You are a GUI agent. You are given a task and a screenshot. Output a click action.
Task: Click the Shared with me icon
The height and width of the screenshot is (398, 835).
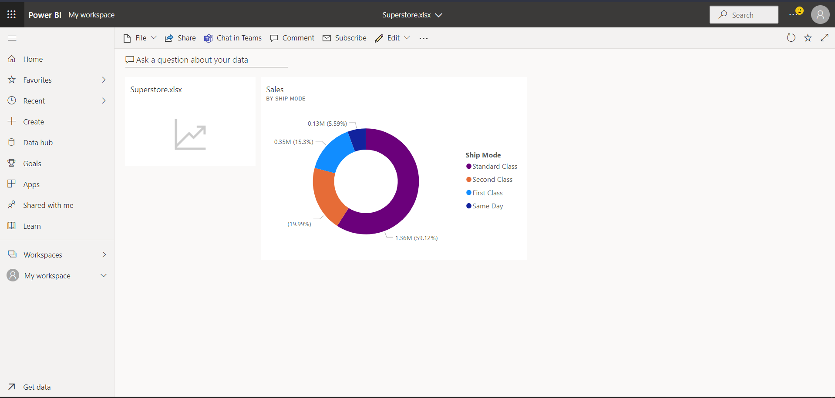click(x=12, y=205)
